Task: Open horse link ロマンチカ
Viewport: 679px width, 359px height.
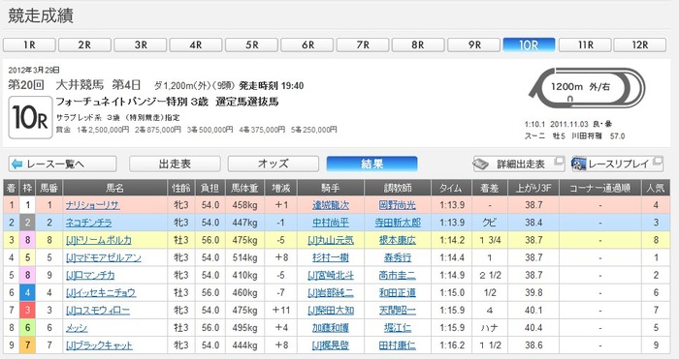Action: tap(90, 275)
